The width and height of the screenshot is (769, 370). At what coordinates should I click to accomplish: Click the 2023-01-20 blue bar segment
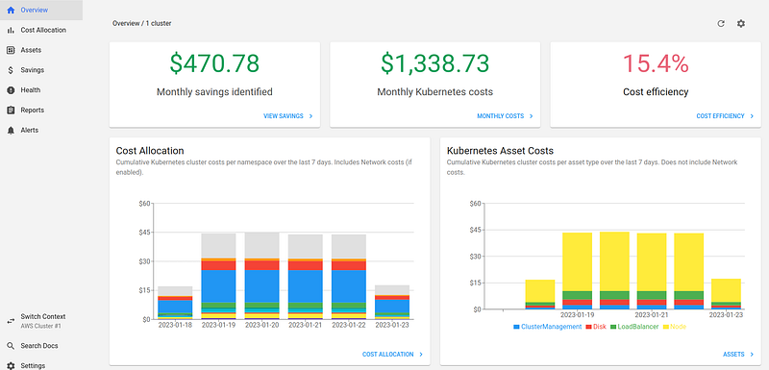261,286
